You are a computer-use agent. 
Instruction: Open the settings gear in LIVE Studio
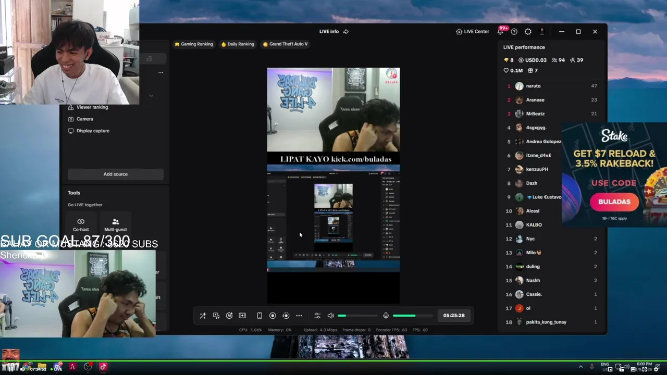pyautogui.click(x=528, y=32)
